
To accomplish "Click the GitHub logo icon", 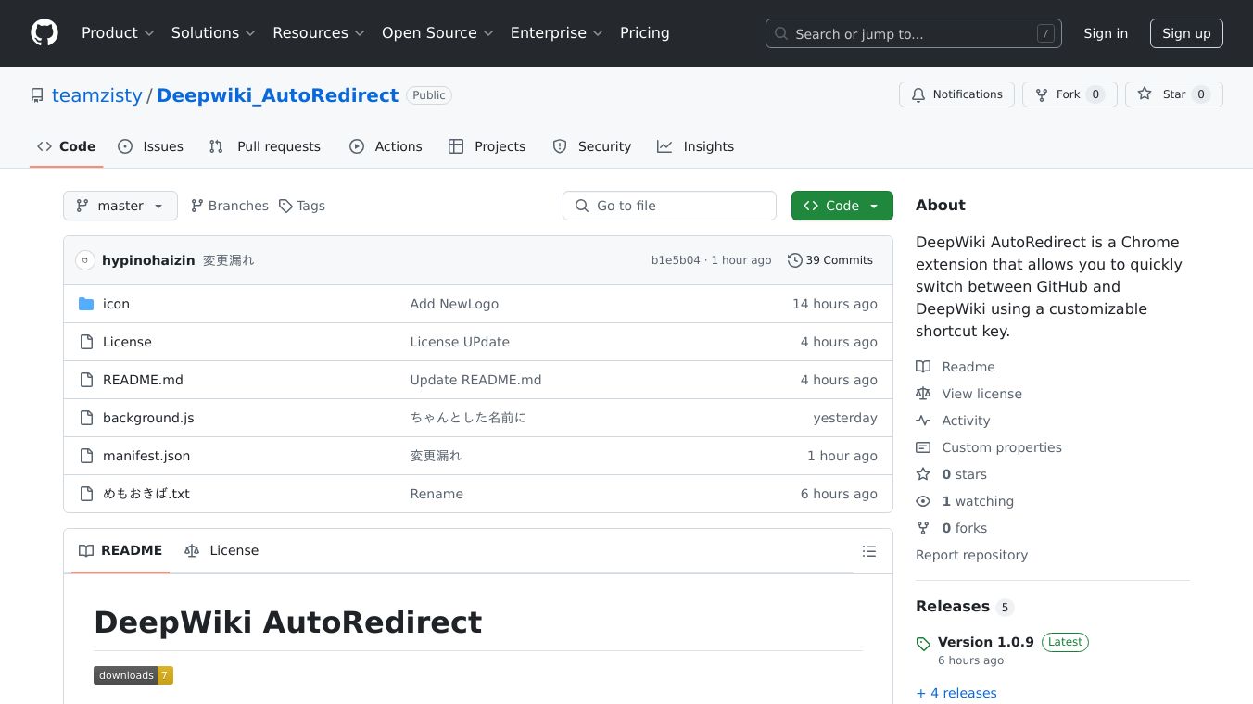I will click(44, 33).
